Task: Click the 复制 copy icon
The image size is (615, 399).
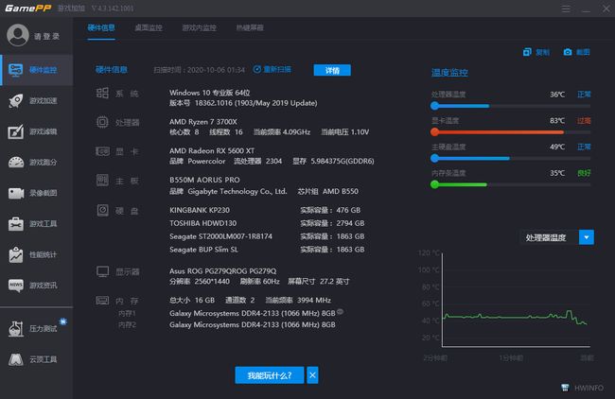Action: (x=527, y=52)
